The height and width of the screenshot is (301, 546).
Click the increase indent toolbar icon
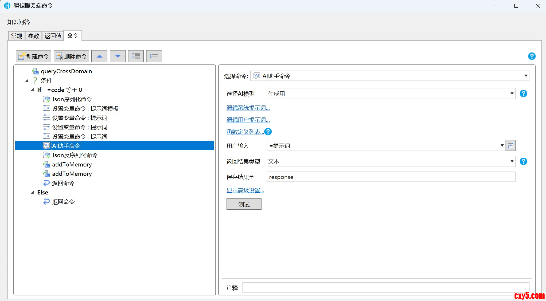click(x=136, y=56)
